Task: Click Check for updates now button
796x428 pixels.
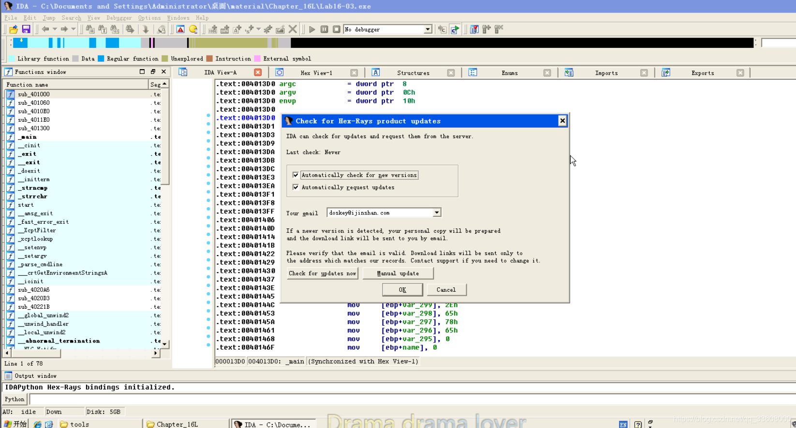Action: point(322,273)
